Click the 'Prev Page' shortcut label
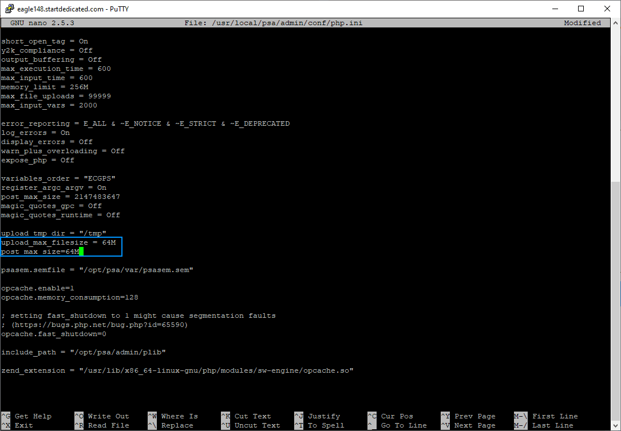 tap(475, 416)
